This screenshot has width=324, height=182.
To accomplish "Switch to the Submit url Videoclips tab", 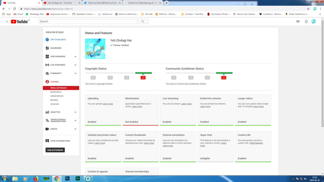I will click(143, 3).
